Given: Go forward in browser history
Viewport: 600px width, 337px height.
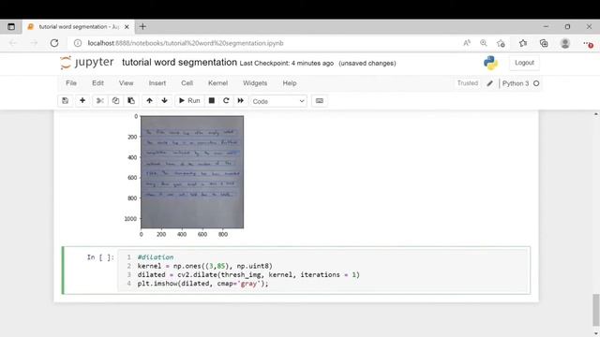Looking at the screenshot, I should point(34,43).
